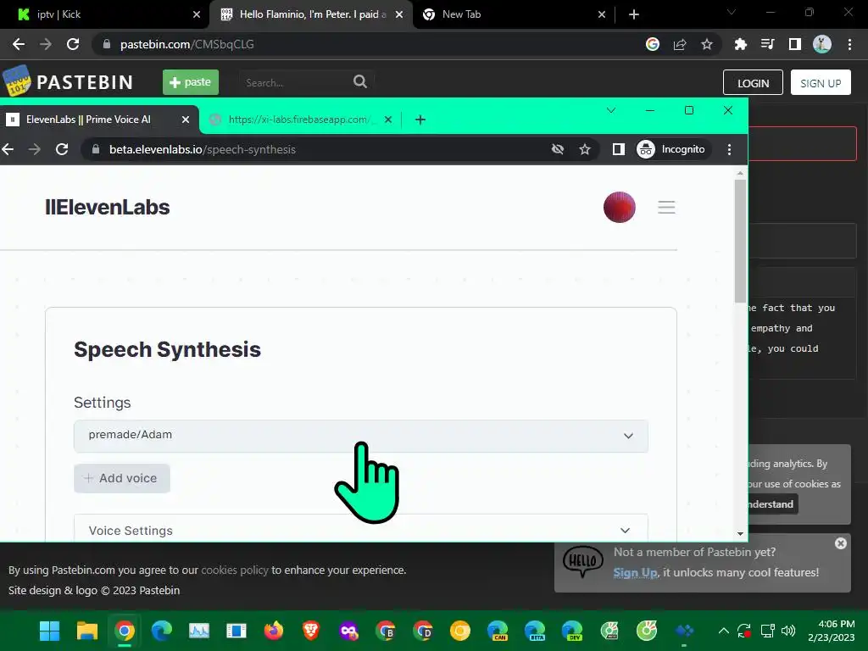Click the Pastebin logo

click(x=68, y=82)
